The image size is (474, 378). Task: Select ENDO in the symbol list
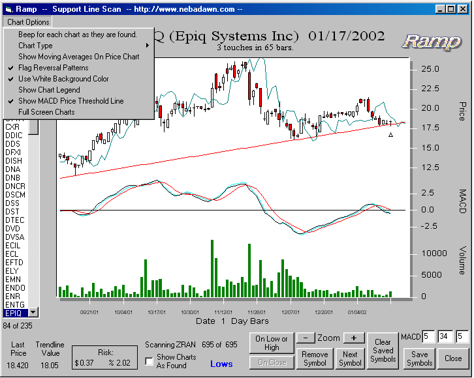tap(16, 288)
